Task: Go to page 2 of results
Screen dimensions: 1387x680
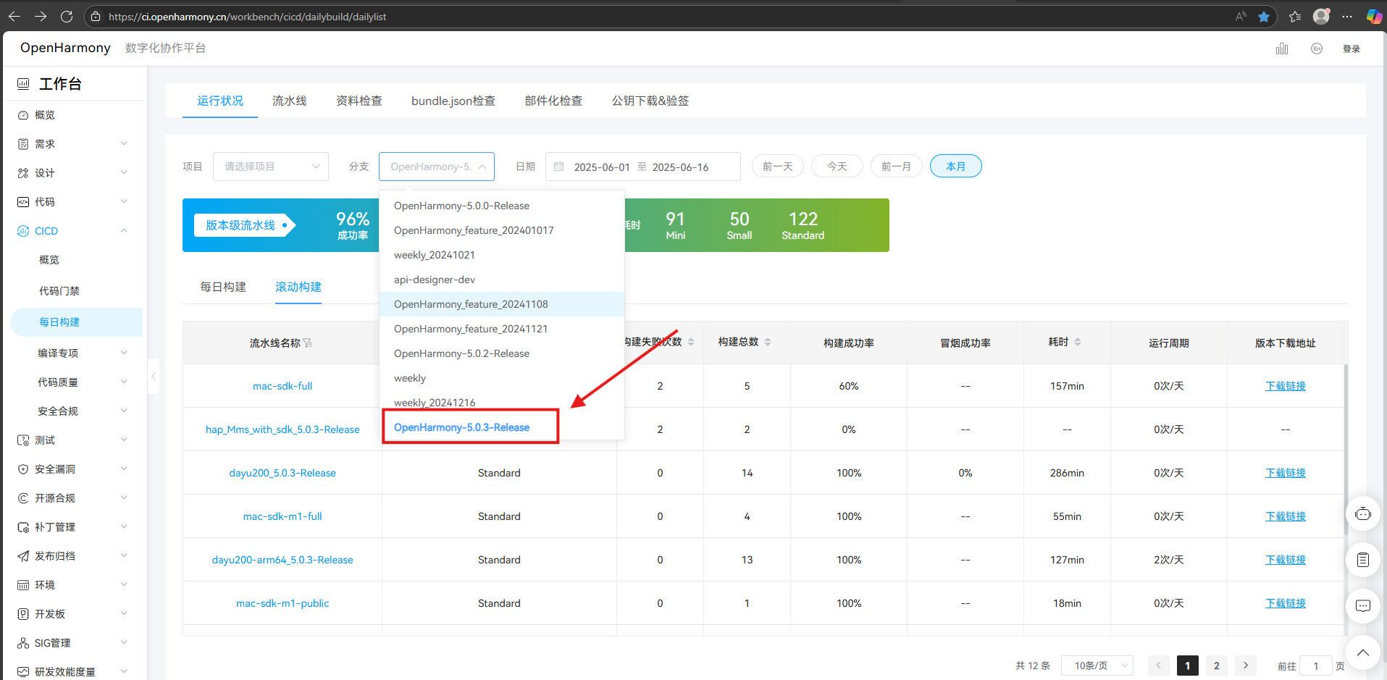Action: tap(1216, 666)
